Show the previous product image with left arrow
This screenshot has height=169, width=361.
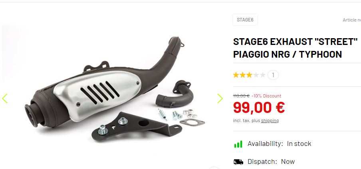click(5, 98)
